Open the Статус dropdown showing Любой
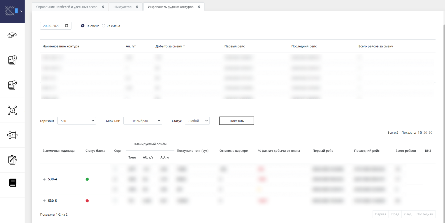 click(x=197, y=121)
